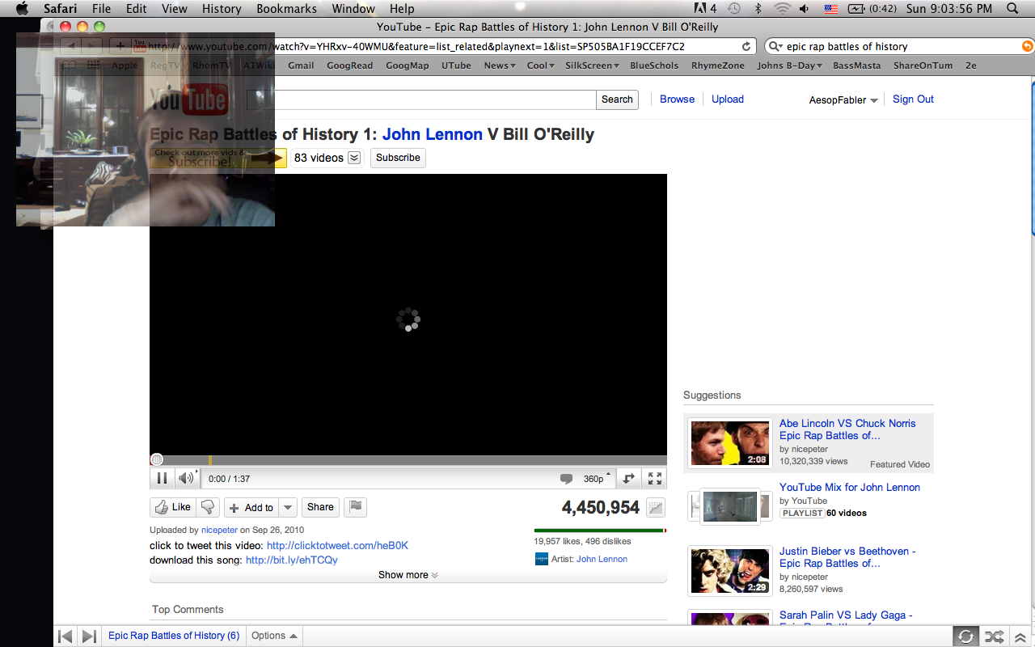The width and height of the screenshot is (1035, 647).
Task: Expand the description with Show more
Action: [x=408, y=575]
